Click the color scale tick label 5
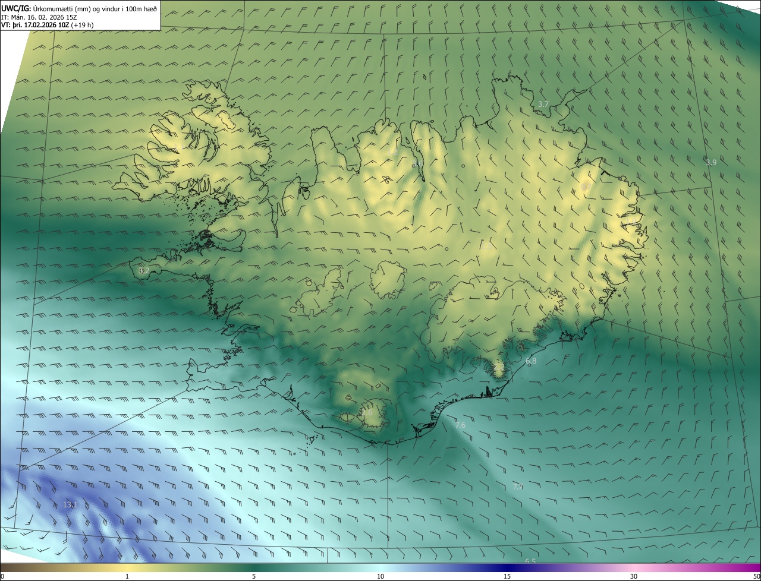This screenshot has height=581, width=761. pos(254,576)
